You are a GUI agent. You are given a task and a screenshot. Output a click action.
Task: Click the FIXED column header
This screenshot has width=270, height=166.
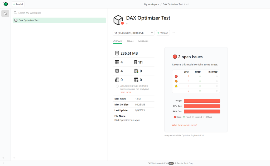(x=198, y=72)
